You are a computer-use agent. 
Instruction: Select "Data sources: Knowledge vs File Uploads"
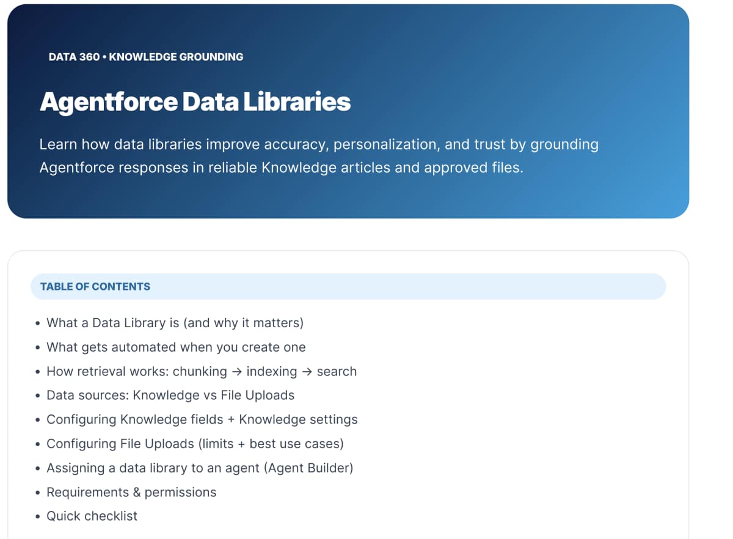[170, 395]
